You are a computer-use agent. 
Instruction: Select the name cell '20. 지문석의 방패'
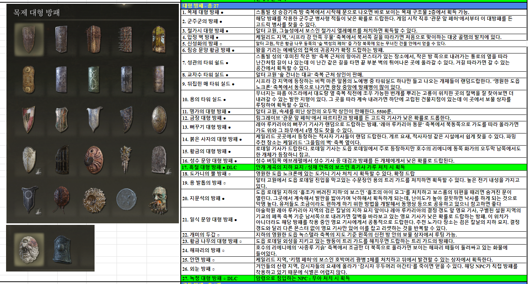click(218, 198)
